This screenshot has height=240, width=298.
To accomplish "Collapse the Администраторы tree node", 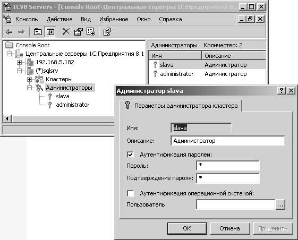I will [29, 88].
